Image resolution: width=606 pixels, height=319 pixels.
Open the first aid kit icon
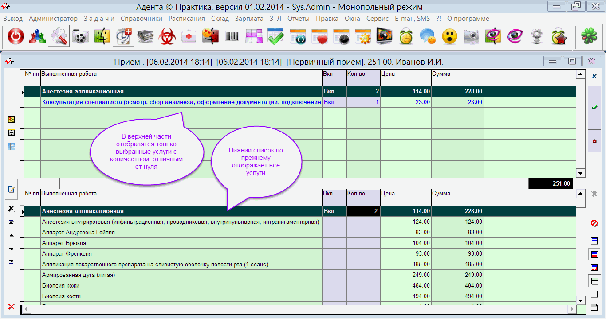point(189,37)
